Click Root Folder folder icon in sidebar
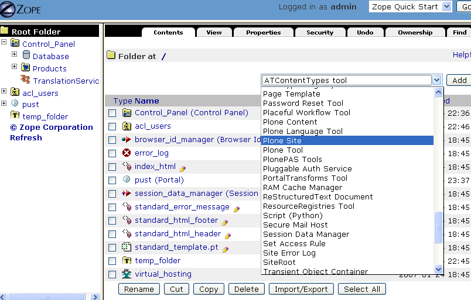The height and width of the screenshot is (300, 471). [5, 30]
